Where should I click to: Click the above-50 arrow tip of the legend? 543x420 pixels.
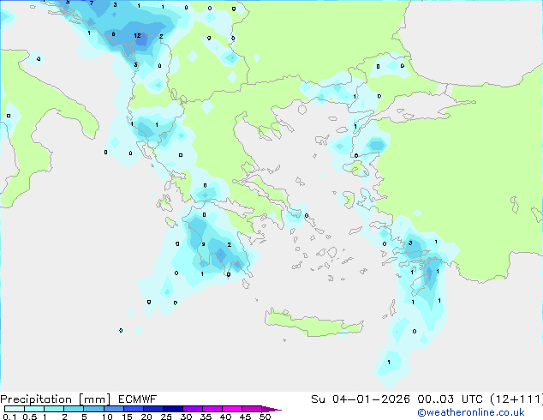coord(271,409)
